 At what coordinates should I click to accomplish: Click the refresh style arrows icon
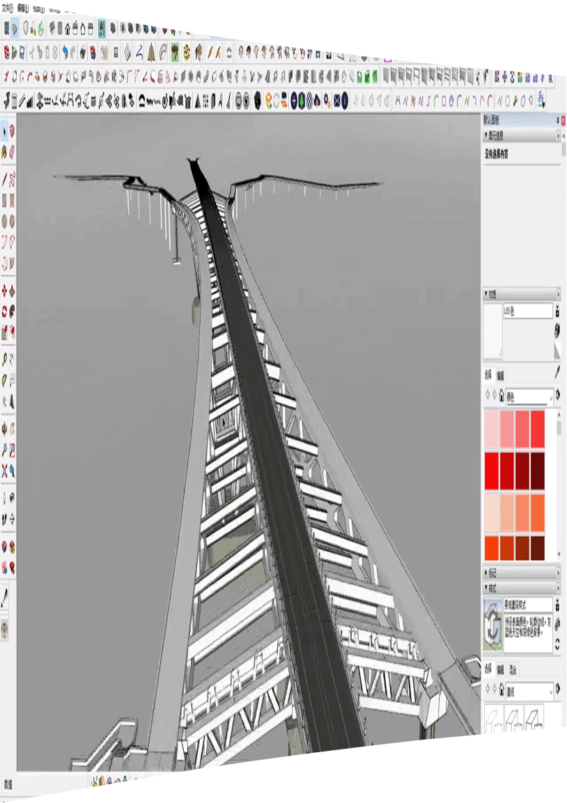[x=557, y=644]
